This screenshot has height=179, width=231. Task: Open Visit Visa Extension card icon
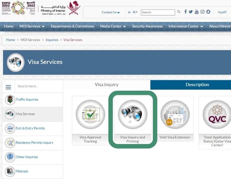coord(175,115)
